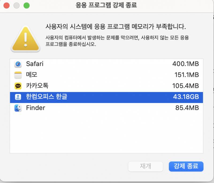Select the 메모 entry using its memory label
Viewport: 214px width, 183px height.
click(x=188, y=75)
